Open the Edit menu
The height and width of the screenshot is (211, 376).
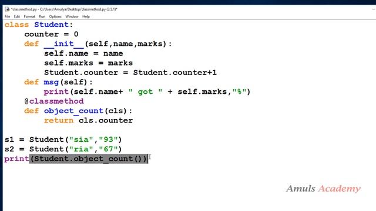tap(17, 16)
